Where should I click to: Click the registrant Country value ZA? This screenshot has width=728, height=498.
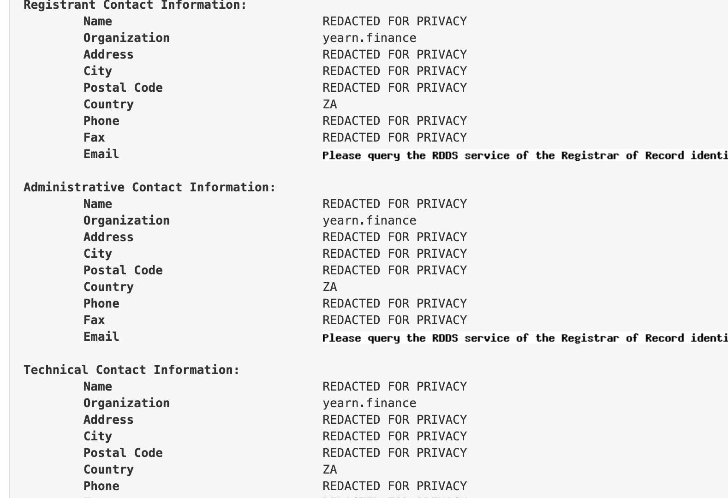[x=330, y=104]
